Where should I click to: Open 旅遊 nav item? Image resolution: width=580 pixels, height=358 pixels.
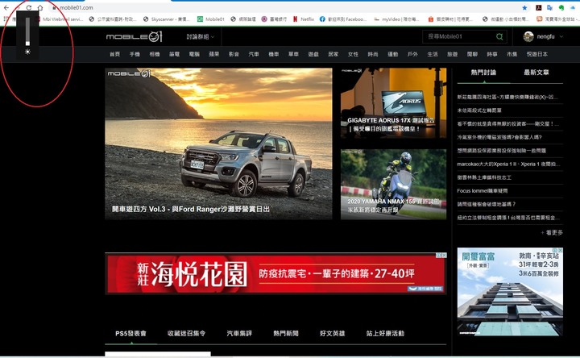(x=453, y=54)
